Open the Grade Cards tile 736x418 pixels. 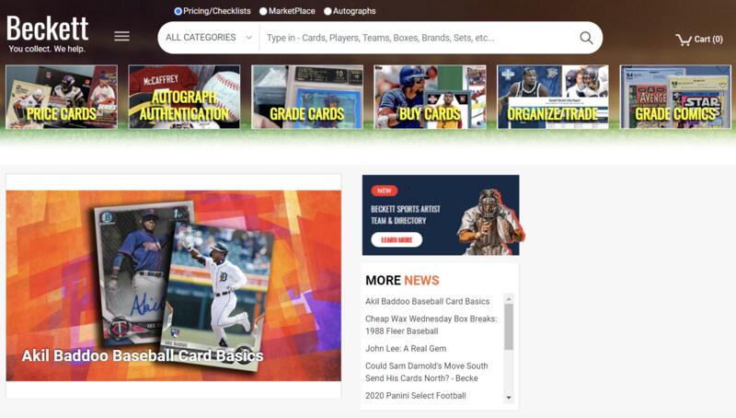(x=307, y=97)
